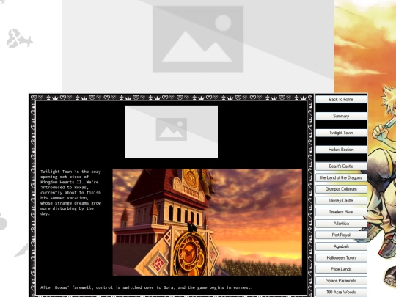The image size is (396, 297).
Task: Click the Back to home button
Action: click(x=341, y=99)
